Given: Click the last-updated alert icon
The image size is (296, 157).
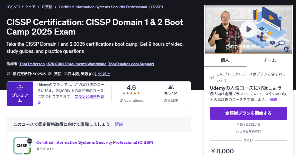Looking at the screenshot, I should tap(9, 74).
